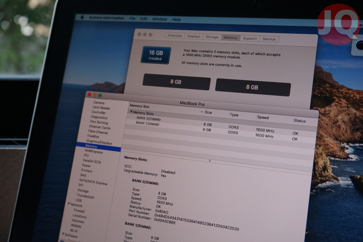The height and width of the screenshot is (242, 363).
Task: Select Parallel SCSI in the sidebar
Action: click(92, 161)
